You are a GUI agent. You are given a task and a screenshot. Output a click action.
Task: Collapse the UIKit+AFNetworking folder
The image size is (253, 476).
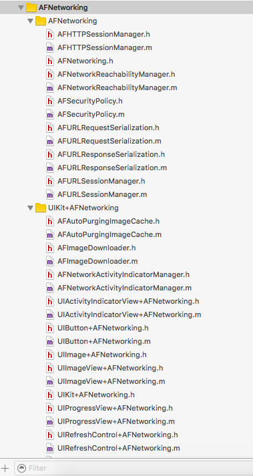coord(30,208)
